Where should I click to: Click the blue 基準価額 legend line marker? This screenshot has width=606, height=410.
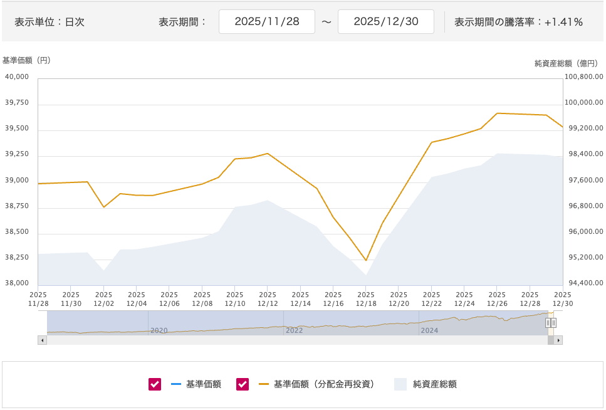point(176,384)
